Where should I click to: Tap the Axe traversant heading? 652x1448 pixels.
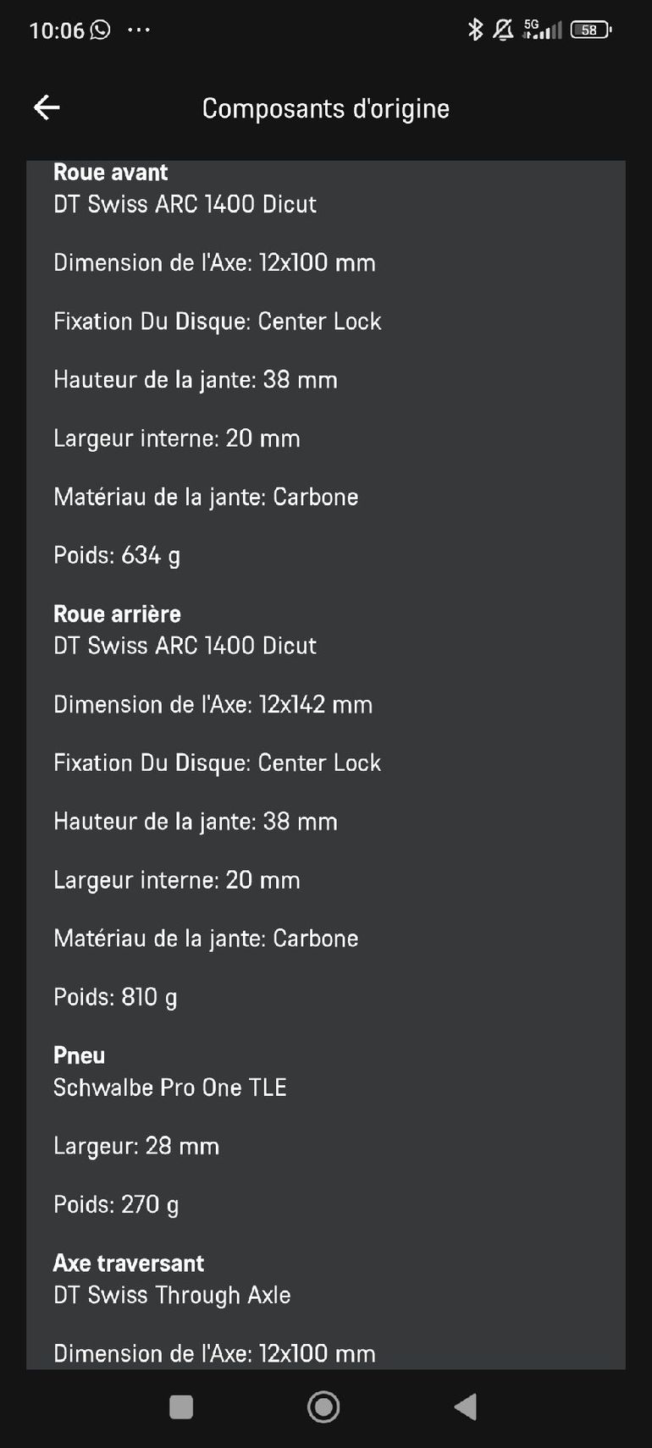pos(129,1263)
